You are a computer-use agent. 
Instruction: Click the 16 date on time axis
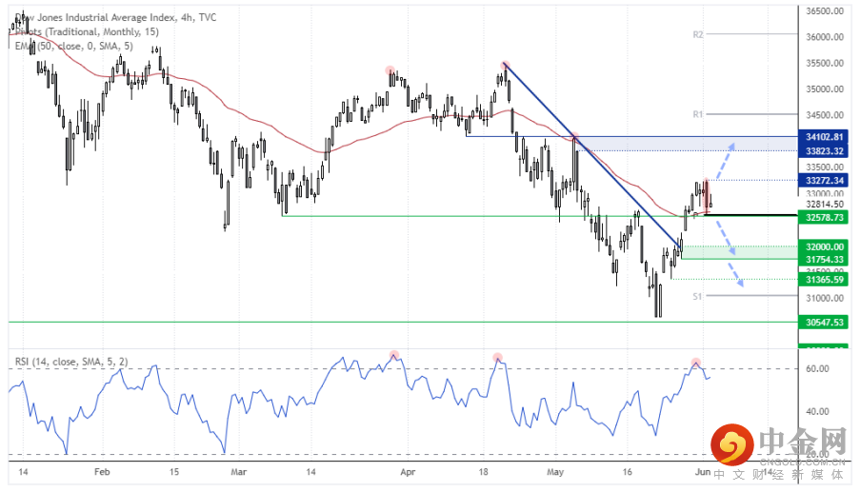[628, 472]
